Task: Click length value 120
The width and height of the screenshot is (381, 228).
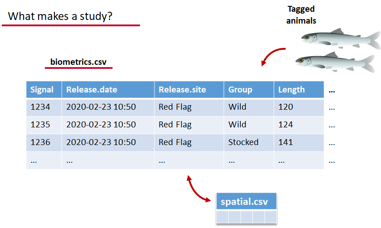Action: 299,107
